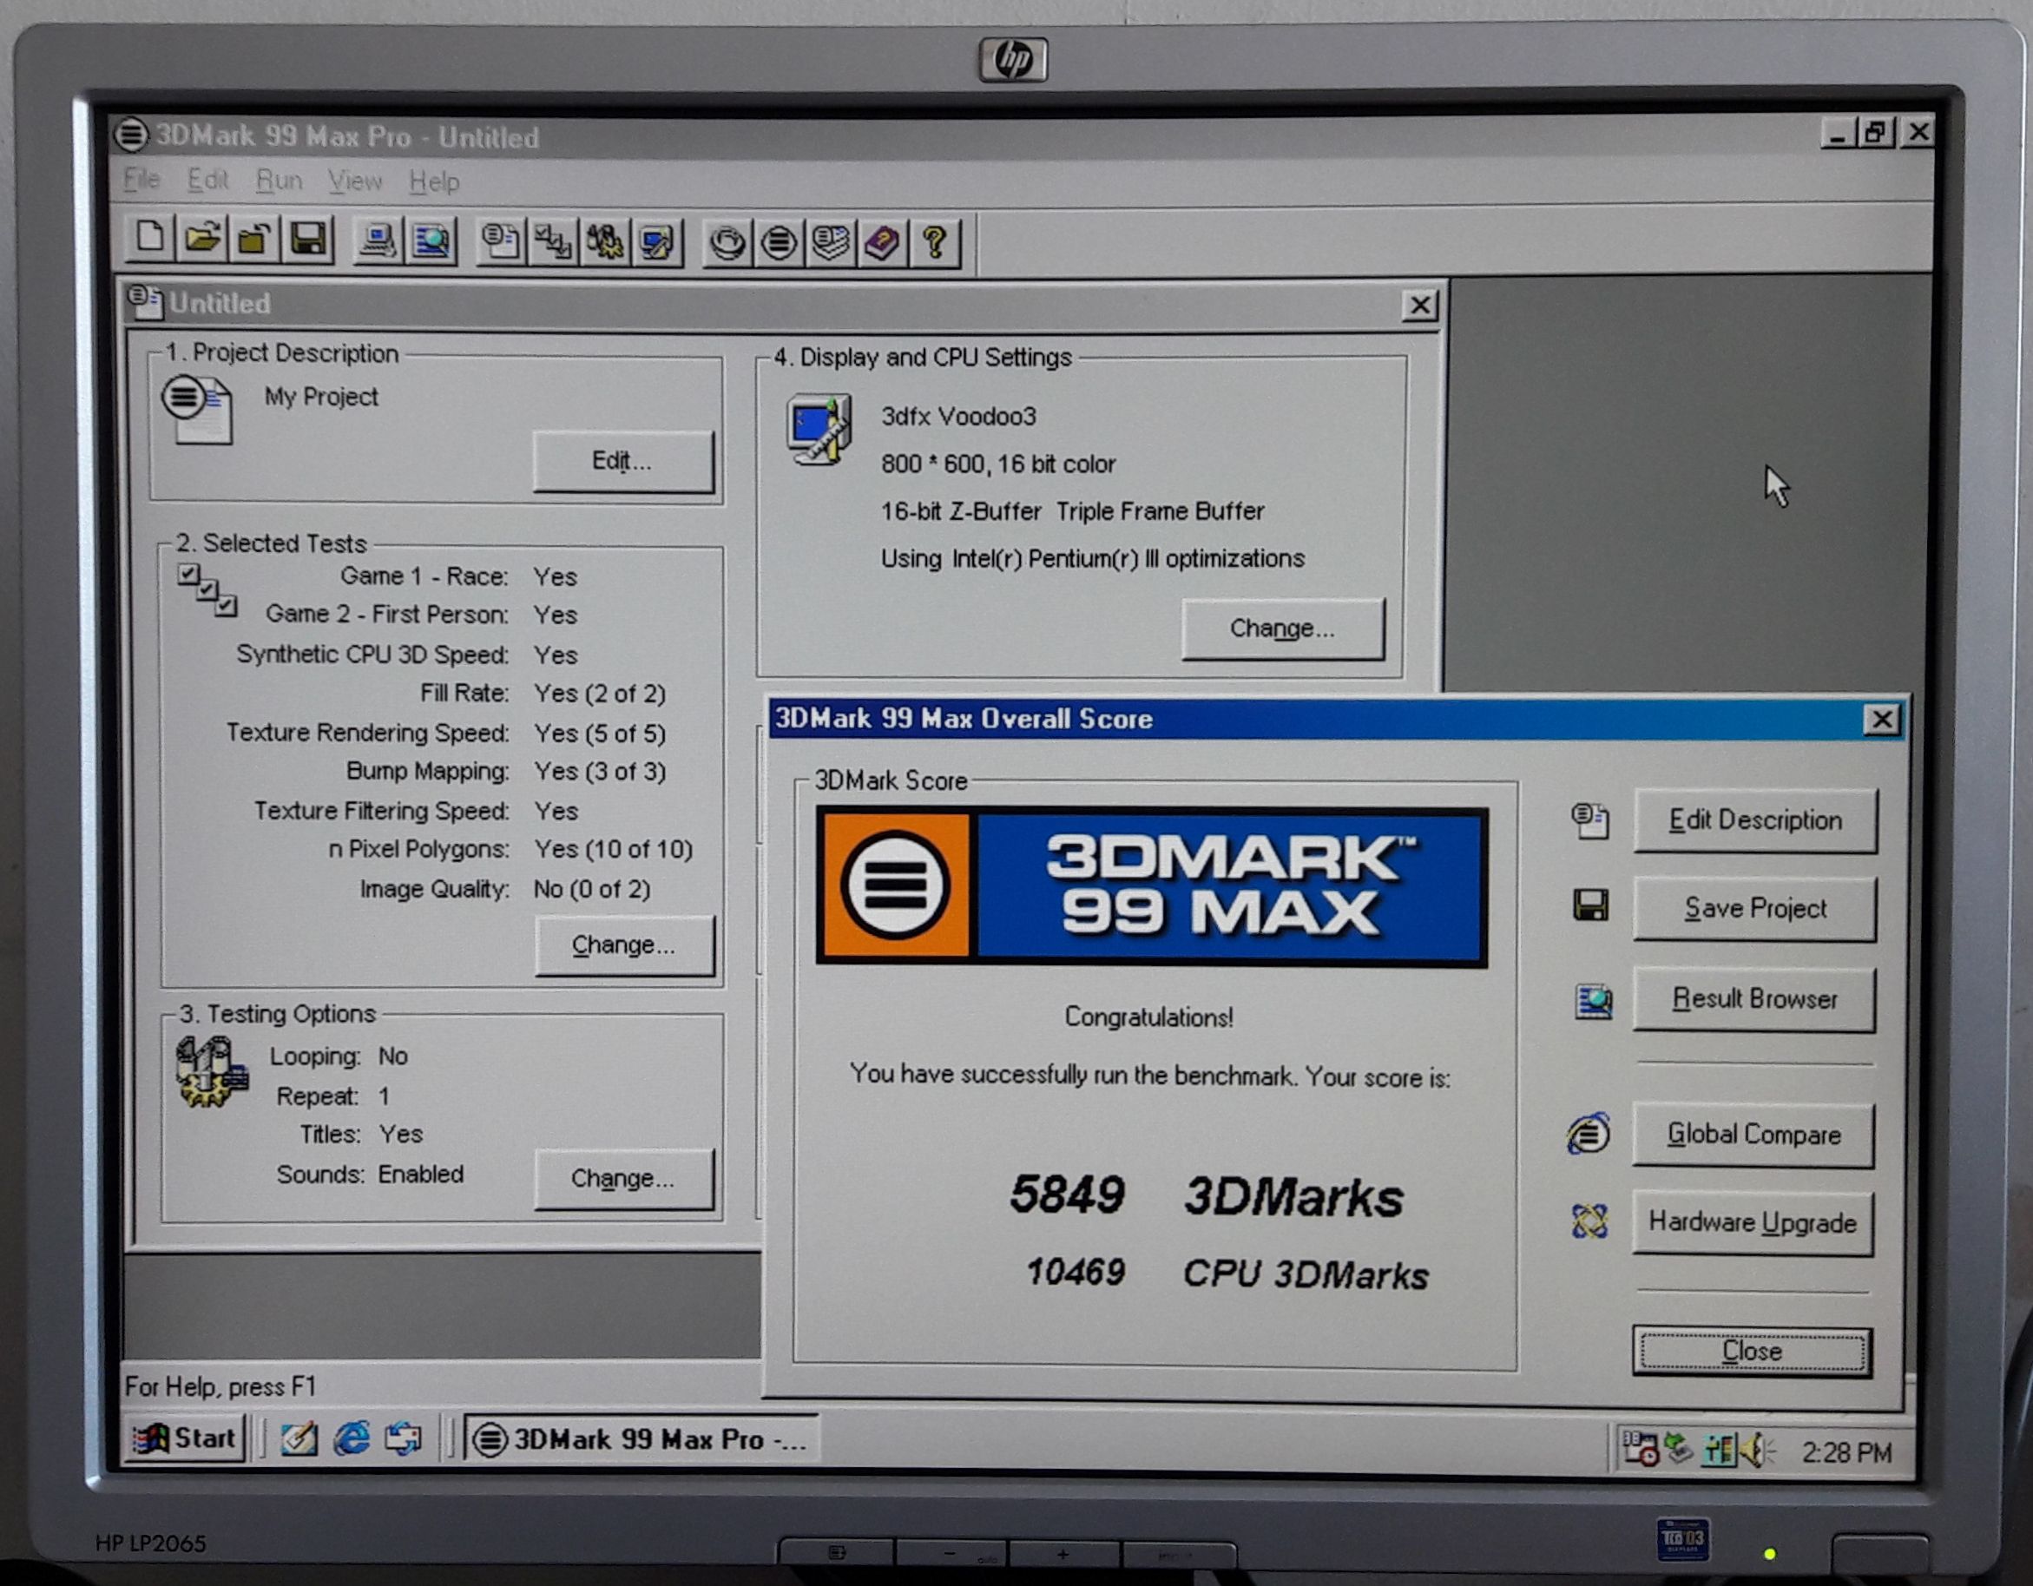Click the taskbar clock showing 2:28 PM

(1847, 1453)
